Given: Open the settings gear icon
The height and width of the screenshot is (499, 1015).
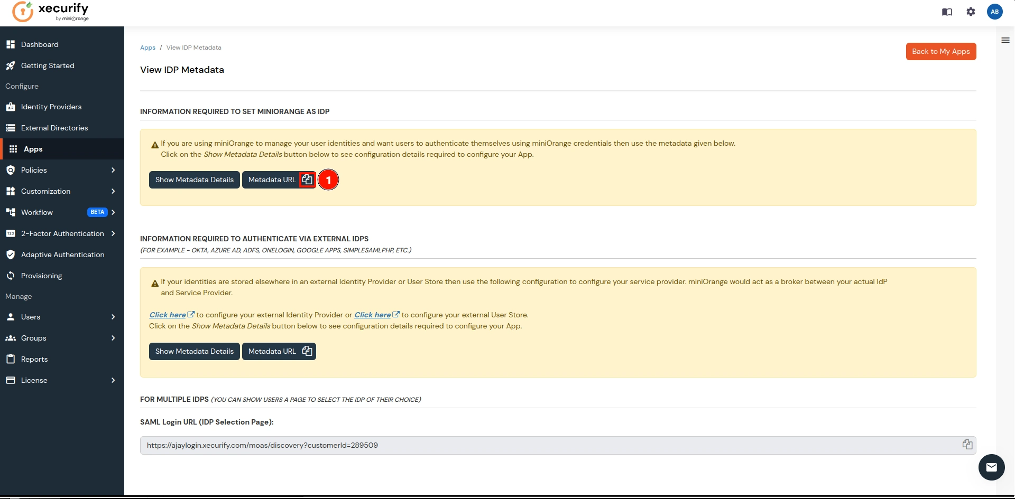Looking at the screenshot, I should pos(971,12).
